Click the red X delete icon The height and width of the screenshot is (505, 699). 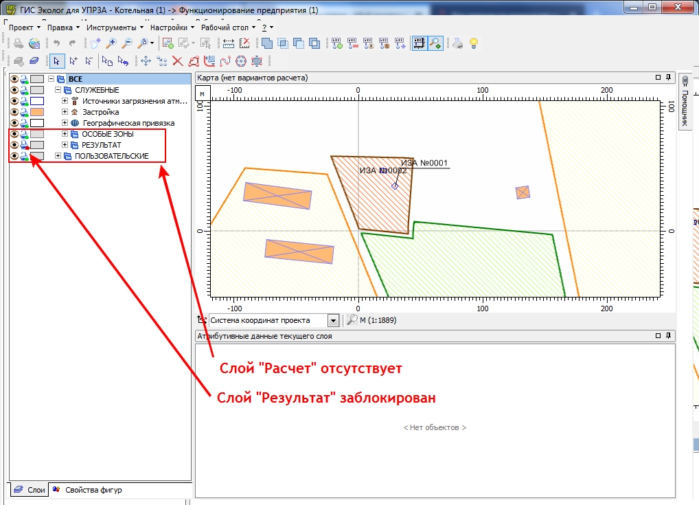pyautogui.click(x=177, y=61)
